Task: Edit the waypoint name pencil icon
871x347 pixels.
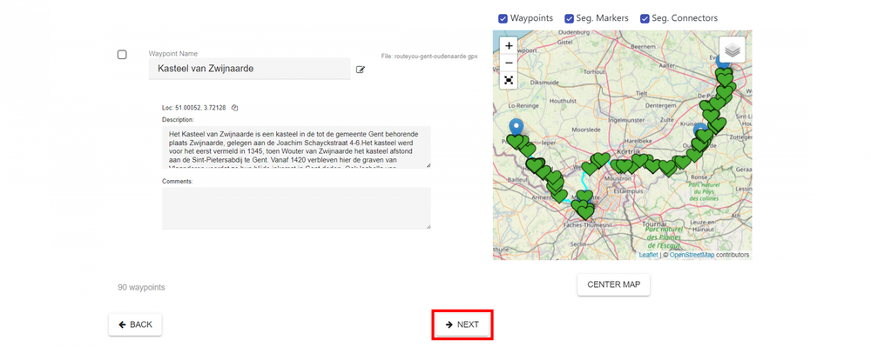Action: tap(361, 70)
